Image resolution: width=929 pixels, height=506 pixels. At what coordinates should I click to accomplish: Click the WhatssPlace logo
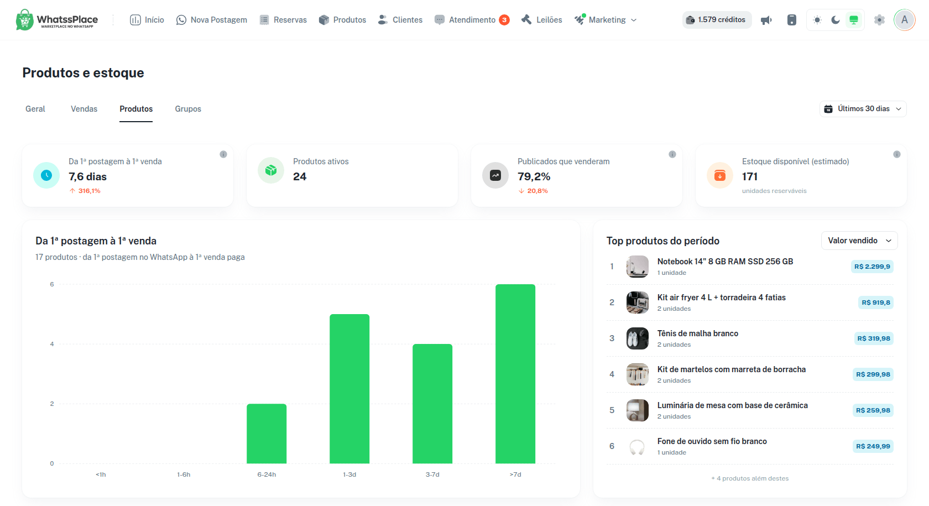point(57,20)
